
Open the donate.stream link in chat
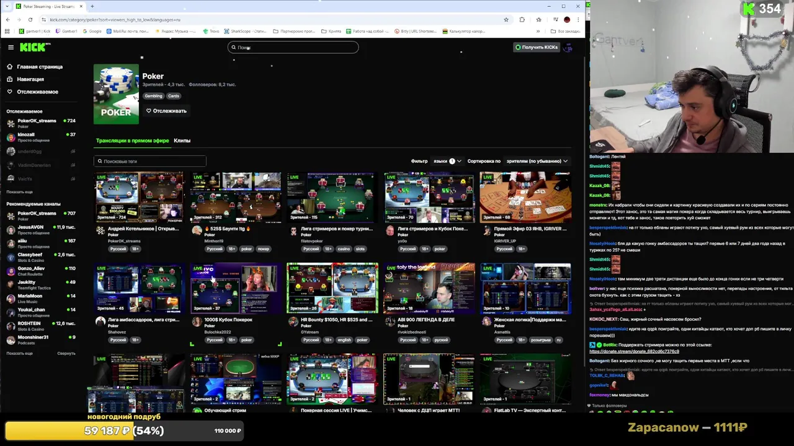(x=634, y=351)
